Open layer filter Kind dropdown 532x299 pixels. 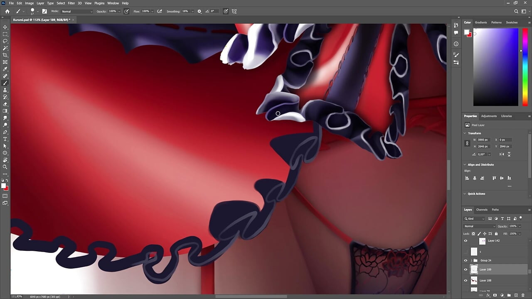(x=475, y=218)
